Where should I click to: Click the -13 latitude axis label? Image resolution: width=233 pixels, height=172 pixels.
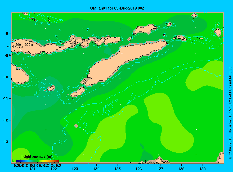point(5,142)
